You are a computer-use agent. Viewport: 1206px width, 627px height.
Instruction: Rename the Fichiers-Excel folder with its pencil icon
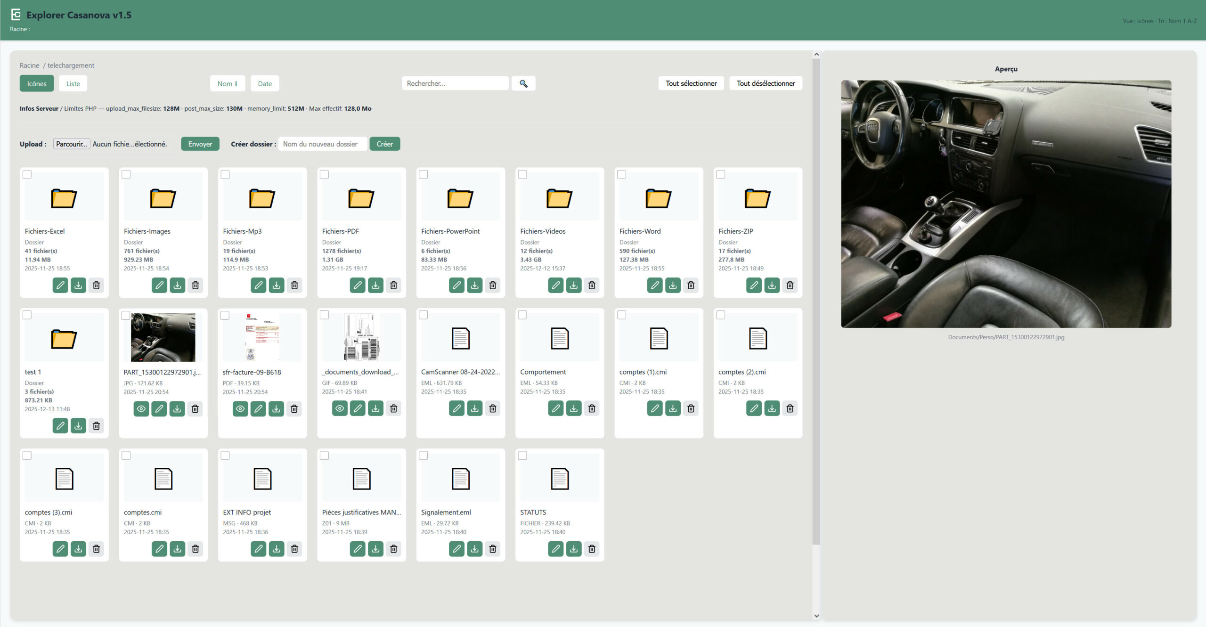60,285
